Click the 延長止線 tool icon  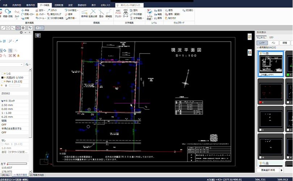93,13
